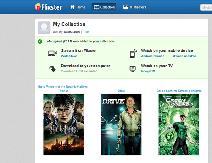Focus the Movies search field
Image resolution: width=212 pixels, height=163 pixels.
(206, 7)
